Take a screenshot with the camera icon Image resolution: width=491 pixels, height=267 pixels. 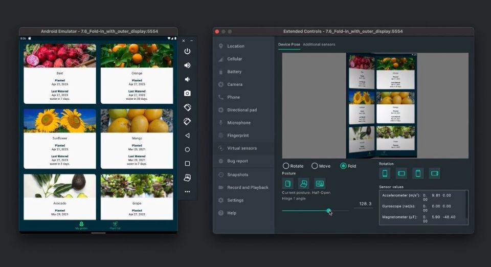[187, 93]
